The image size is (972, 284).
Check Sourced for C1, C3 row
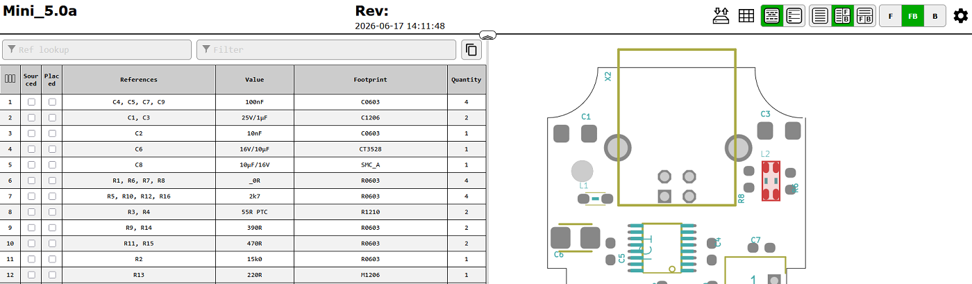(x=31, y=118)
